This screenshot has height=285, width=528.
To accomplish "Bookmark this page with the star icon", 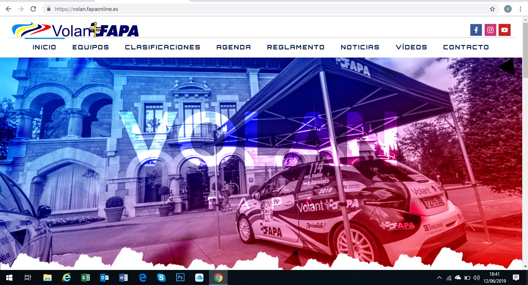I will 492,9.
